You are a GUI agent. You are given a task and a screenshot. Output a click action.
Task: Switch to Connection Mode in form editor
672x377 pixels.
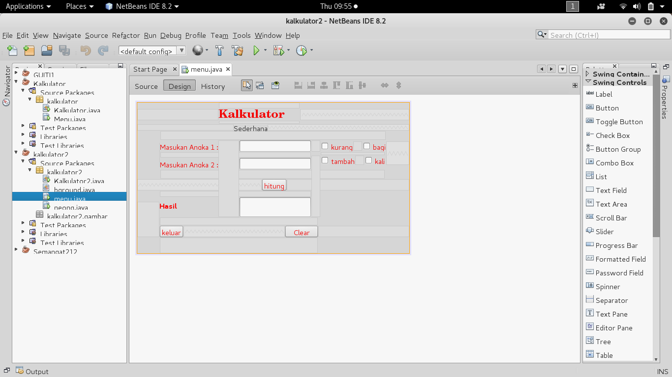[x=260, y=85]
